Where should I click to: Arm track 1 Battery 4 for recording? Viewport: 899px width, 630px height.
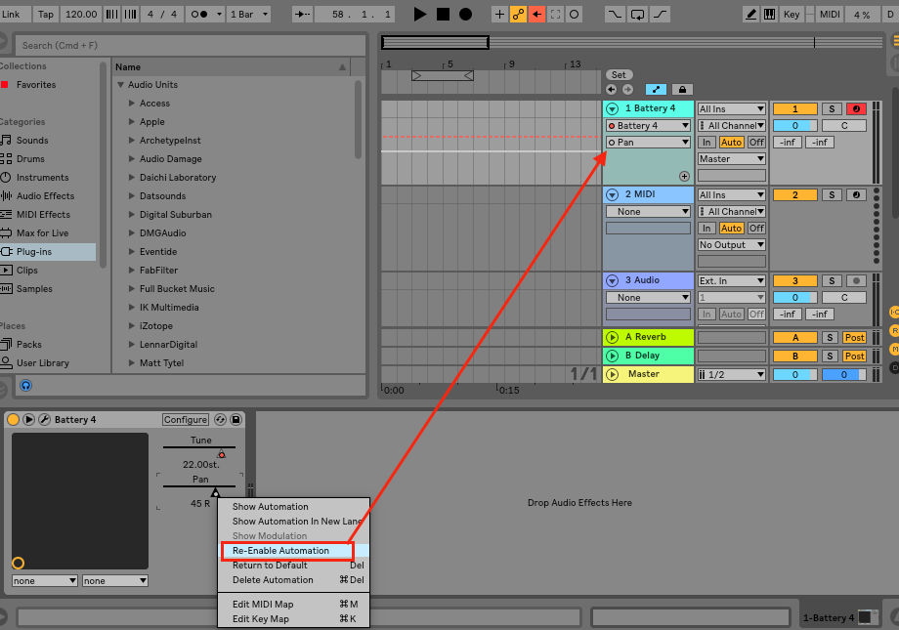[856, 109]
